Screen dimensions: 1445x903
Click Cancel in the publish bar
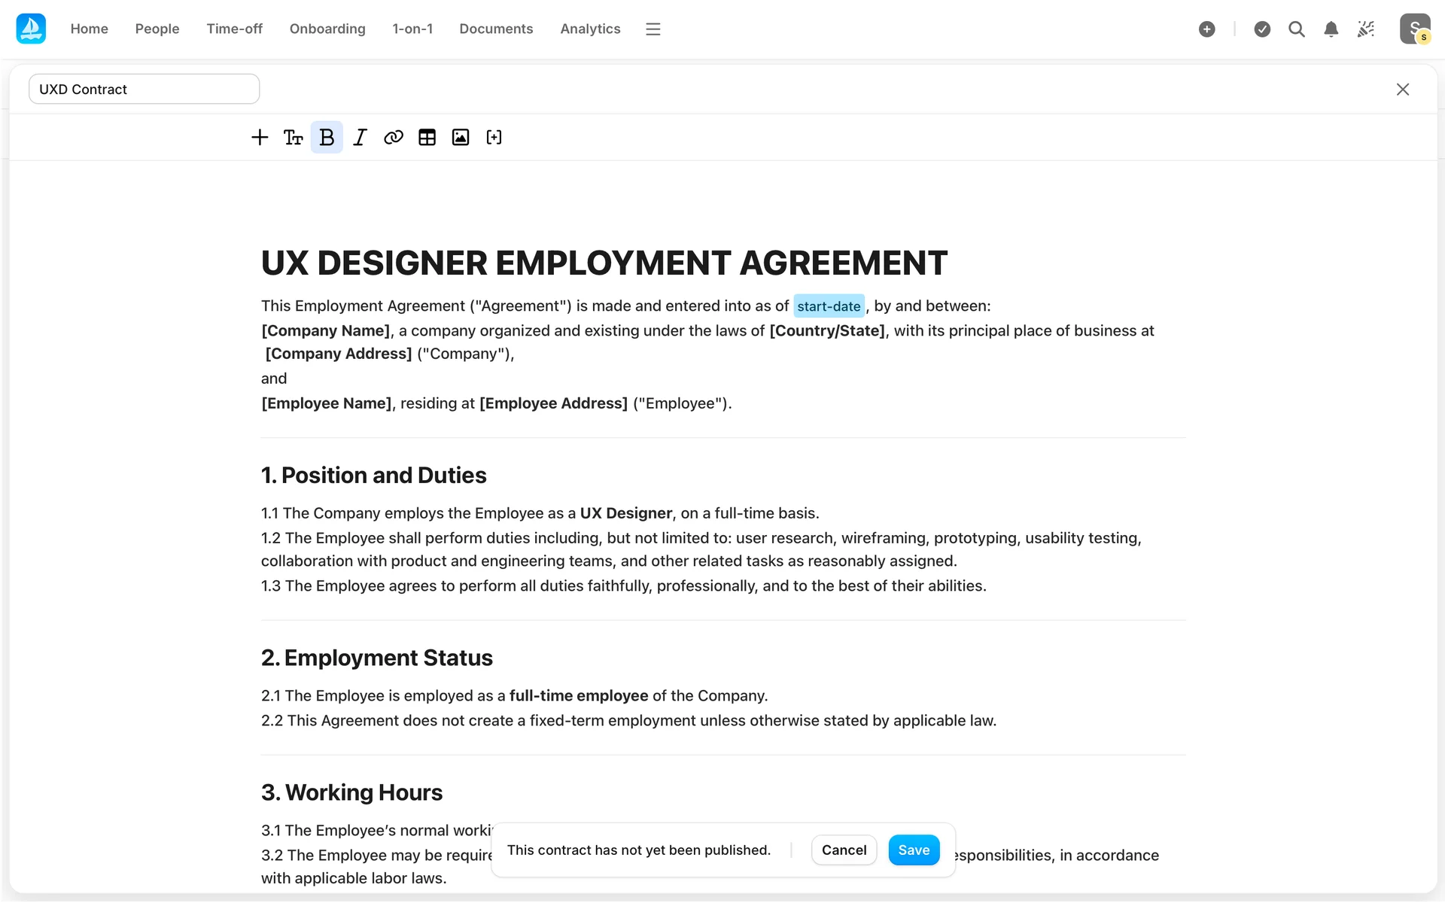click(844, 850)
